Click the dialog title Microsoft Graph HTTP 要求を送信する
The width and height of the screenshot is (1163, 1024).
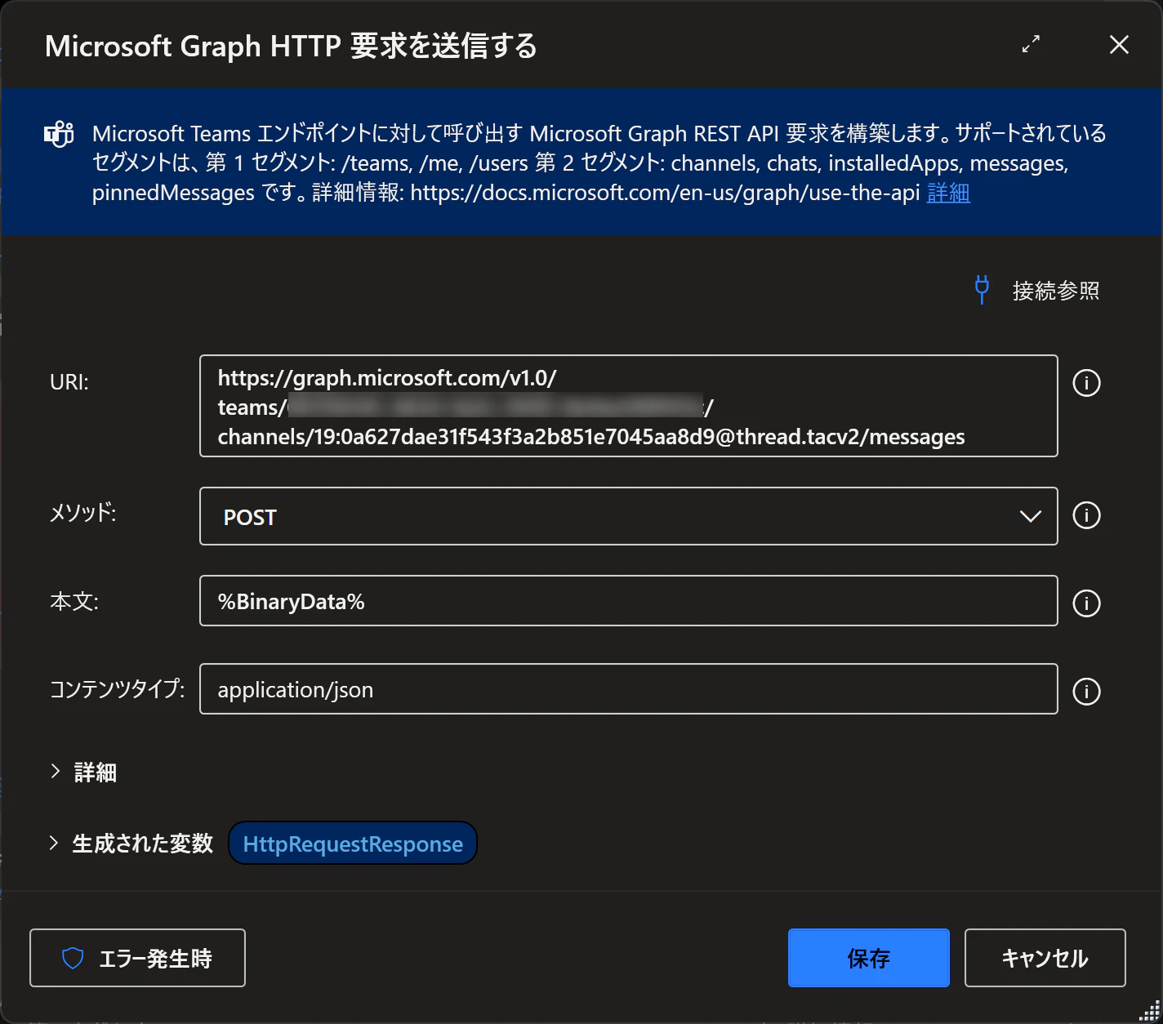click(291, 46)
